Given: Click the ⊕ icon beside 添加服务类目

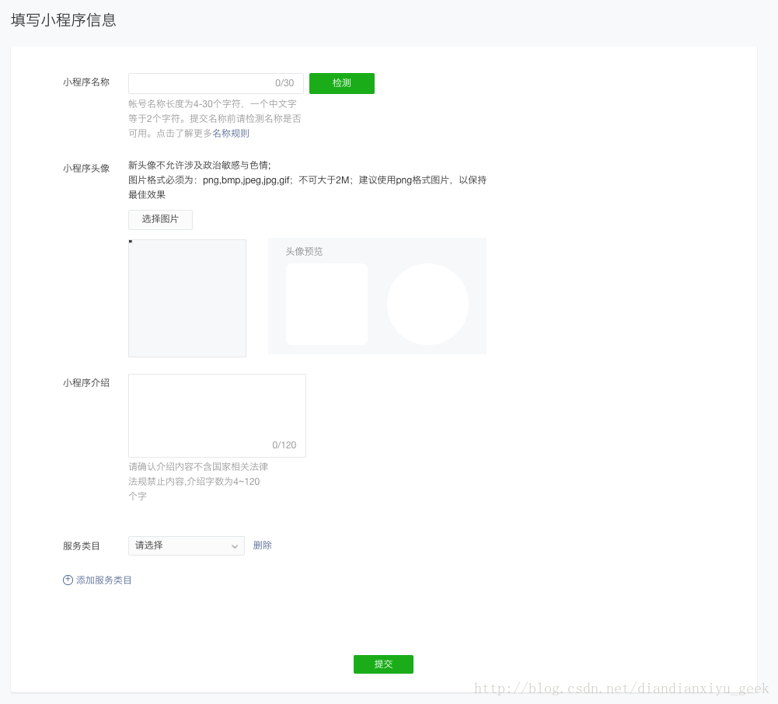Looking at the screenshot, I should (x=68, y=580).
